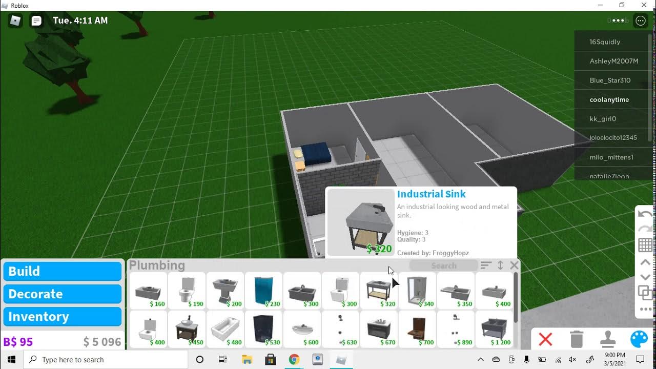Toggle the sort order up-down arrow
656x369 pixels.
pyautogui.click(x=501, y=265)
